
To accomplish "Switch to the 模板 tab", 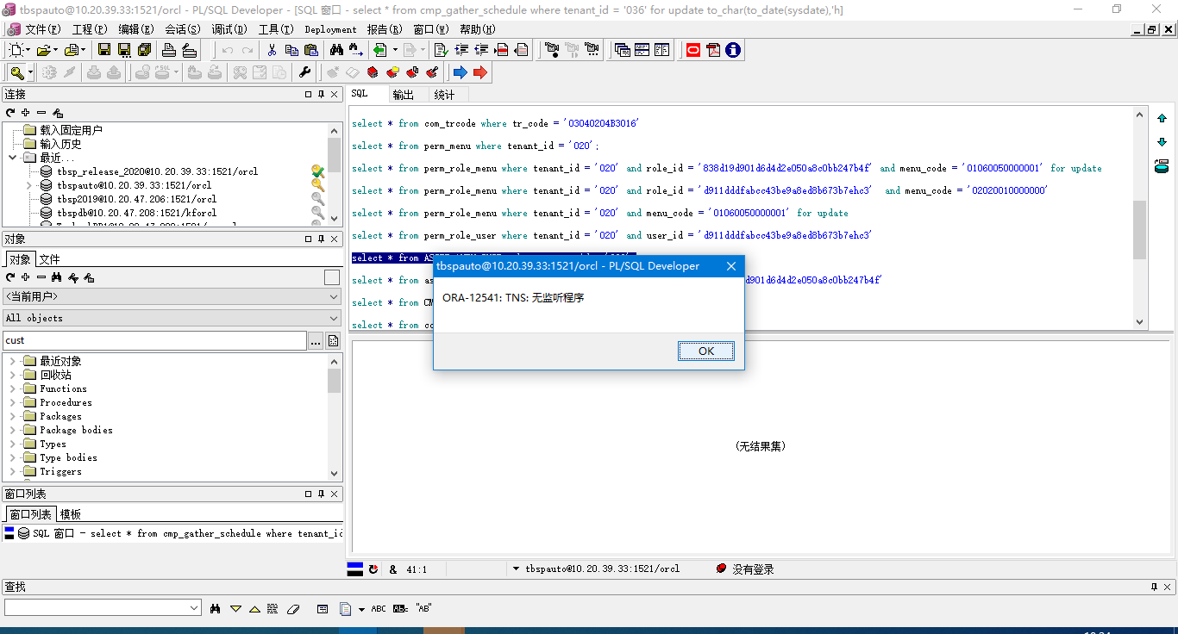I will tap(70, 514).
